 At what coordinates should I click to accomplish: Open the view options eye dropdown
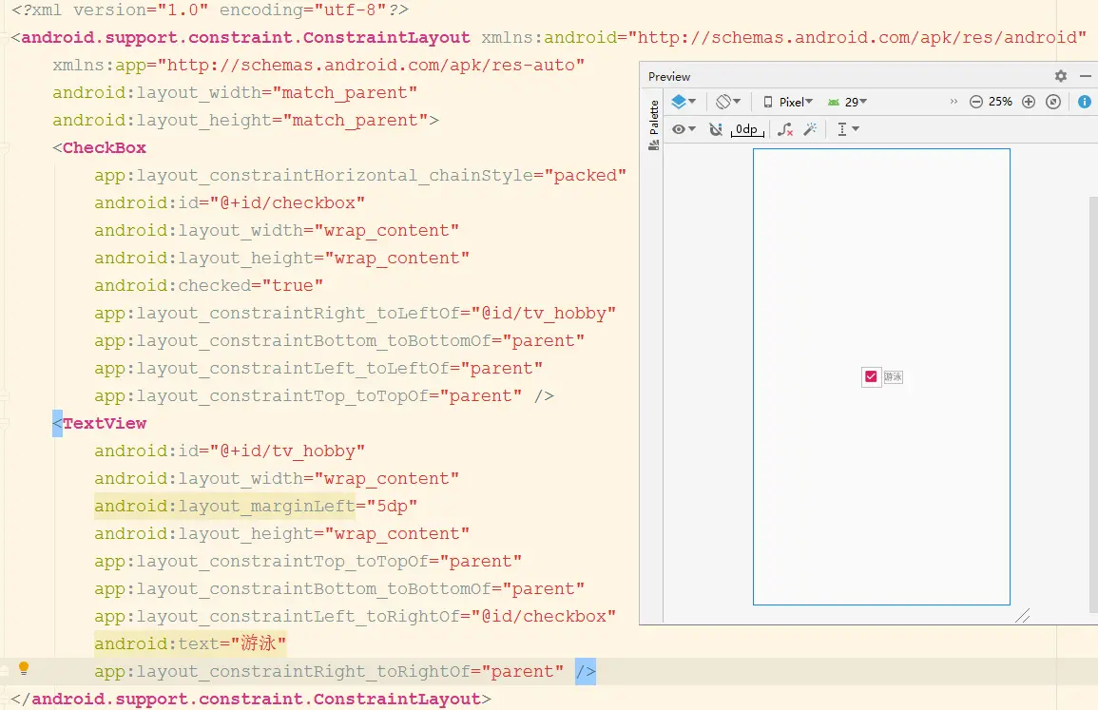coord(684,129)
